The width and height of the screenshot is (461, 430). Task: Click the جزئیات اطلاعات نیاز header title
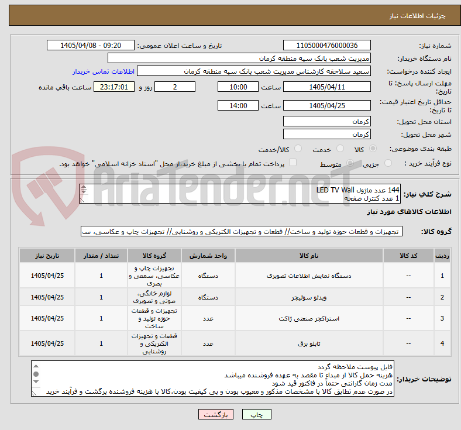click(418, 16)
